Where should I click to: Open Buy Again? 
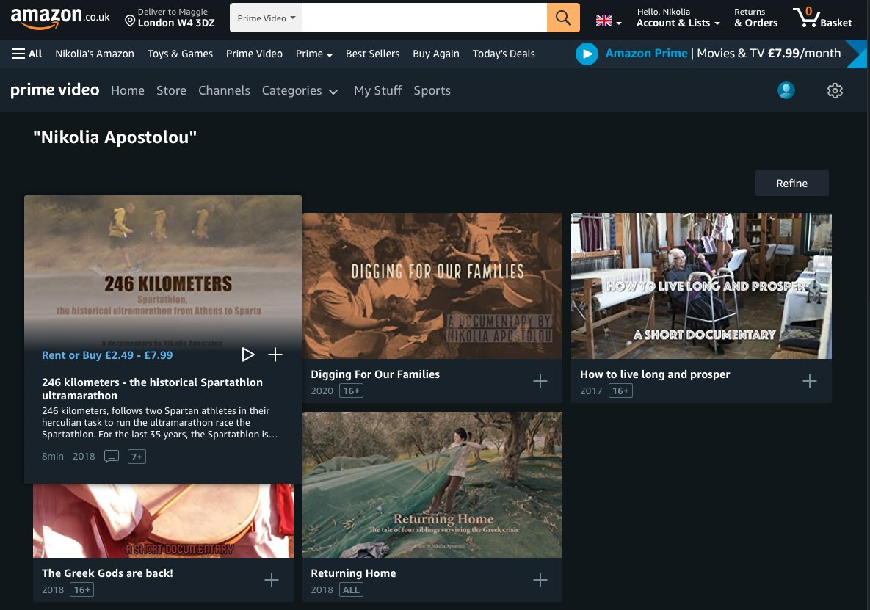435,54
